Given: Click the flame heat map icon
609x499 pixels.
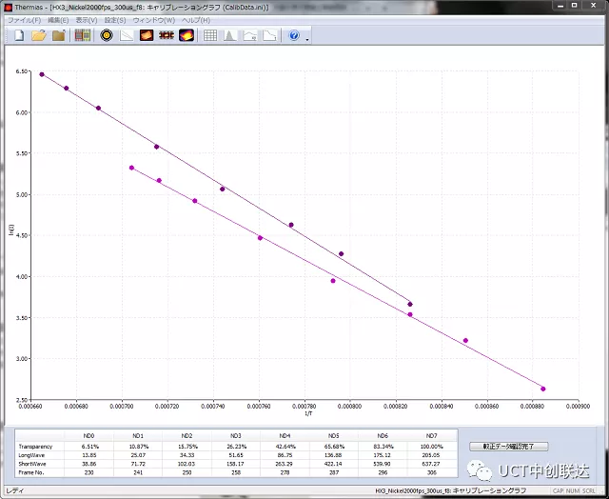Looking at the screenshot, I should (x=187, y=36).
